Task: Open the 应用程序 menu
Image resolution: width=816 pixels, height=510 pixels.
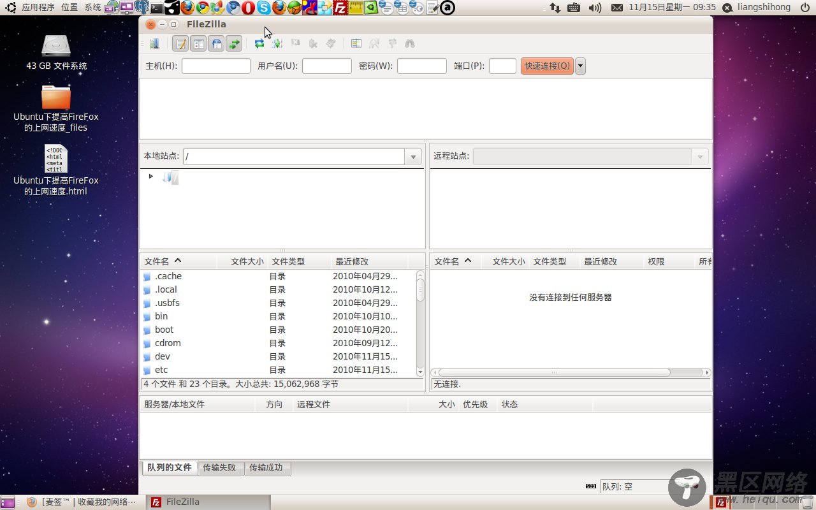Action: (x=38, y=8)
